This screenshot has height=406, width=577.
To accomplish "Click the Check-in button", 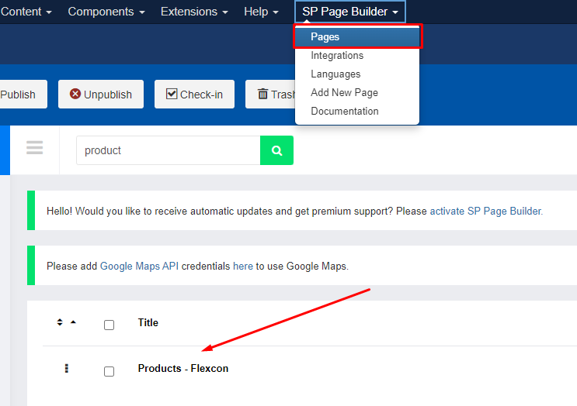I will tap(194, 95).
